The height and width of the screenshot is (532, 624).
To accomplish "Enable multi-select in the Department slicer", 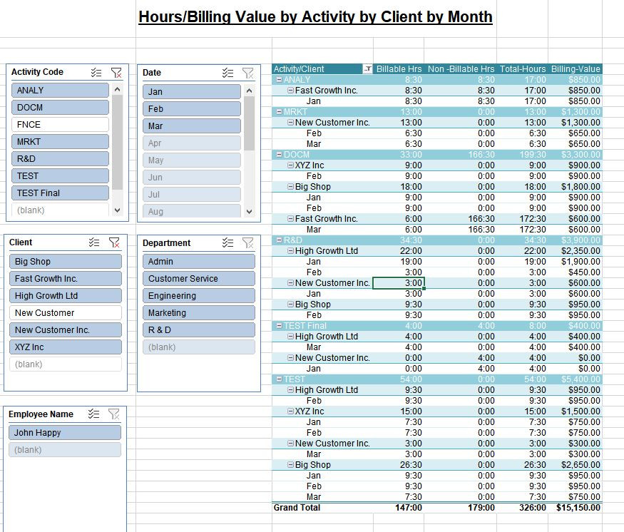I will 228,242.
